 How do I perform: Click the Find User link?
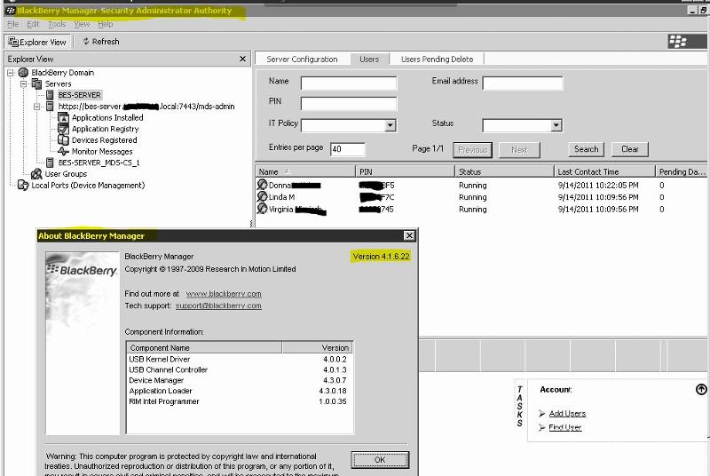[565, 427]
